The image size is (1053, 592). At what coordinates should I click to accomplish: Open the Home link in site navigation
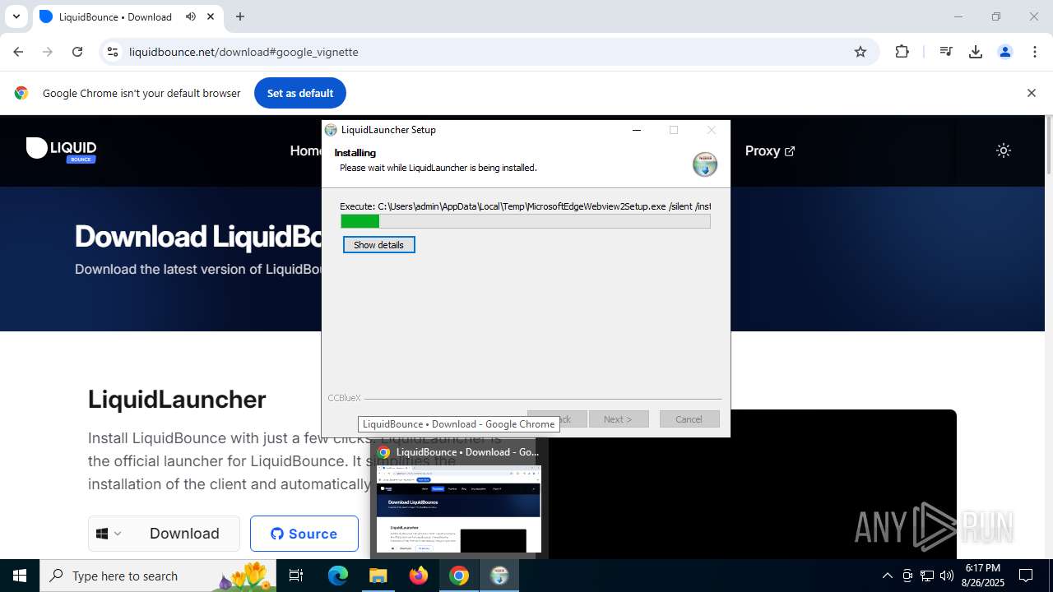(x=306, y=150)
